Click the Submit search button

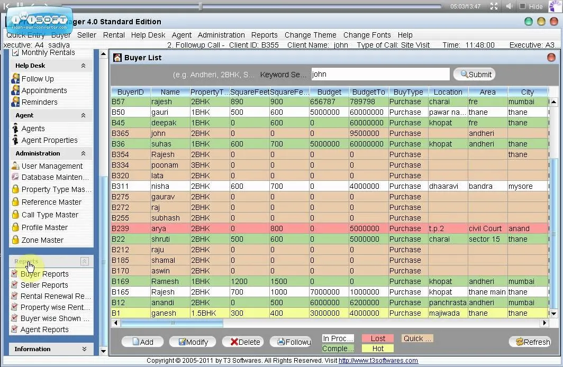pos(474,74)
